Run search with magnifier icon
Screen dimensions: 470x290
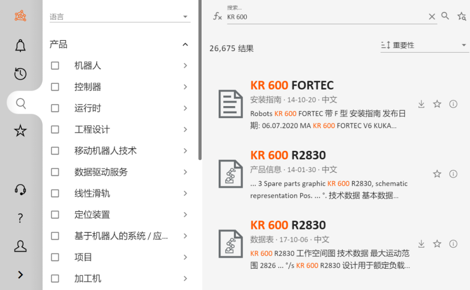445,16
